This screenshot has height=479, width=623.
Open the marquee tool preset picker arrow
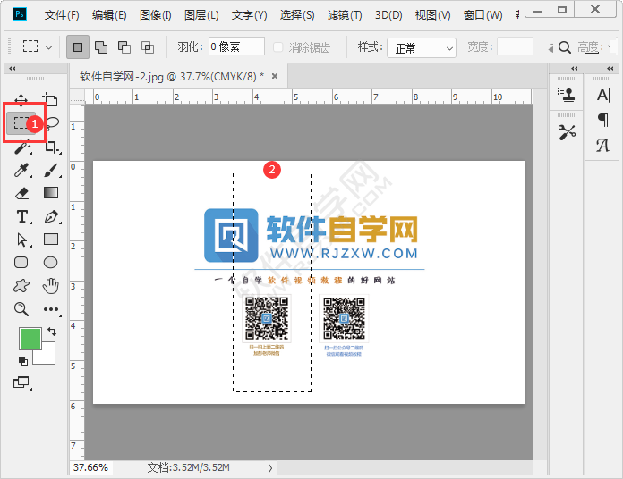click(x=48, y=47)
